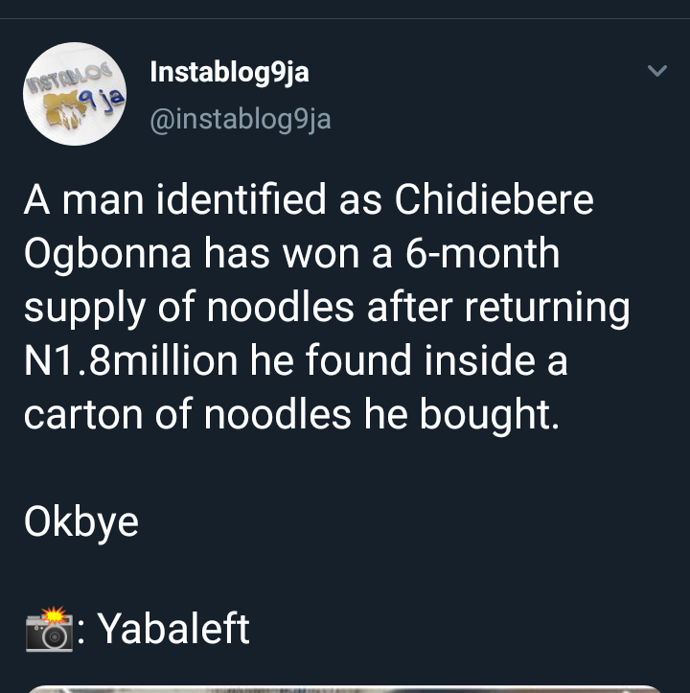This screenshot has height=693, width=690.
Task: Click the N1.8million amount text
Action: click(130, 361)
